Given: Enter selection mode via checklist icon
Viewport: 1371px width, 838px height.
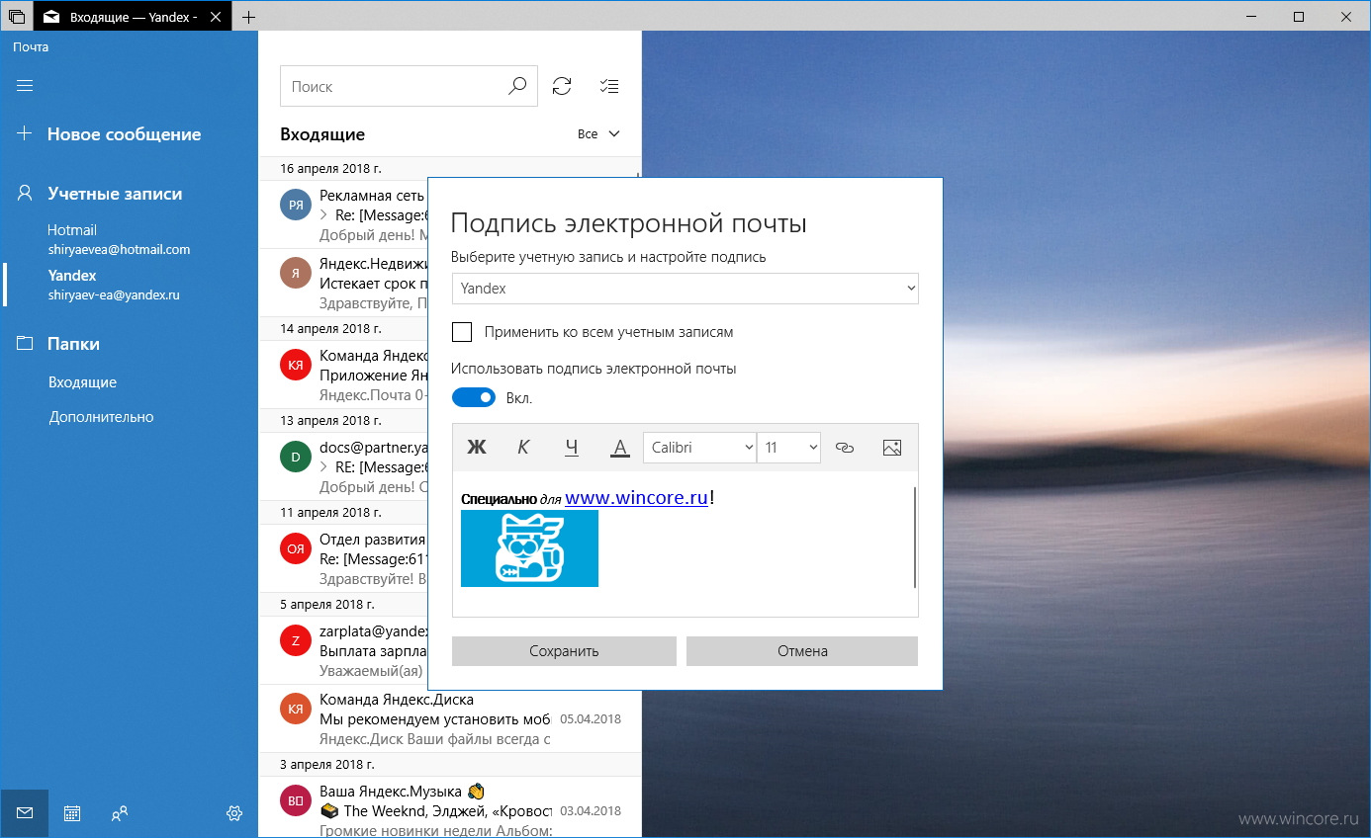Looking at the screenshot, I should pyautogui.click(x=609, y=86).
